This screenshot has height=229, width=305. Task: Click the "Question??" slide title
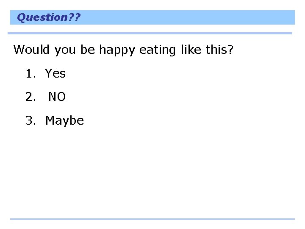pos(49,17)
